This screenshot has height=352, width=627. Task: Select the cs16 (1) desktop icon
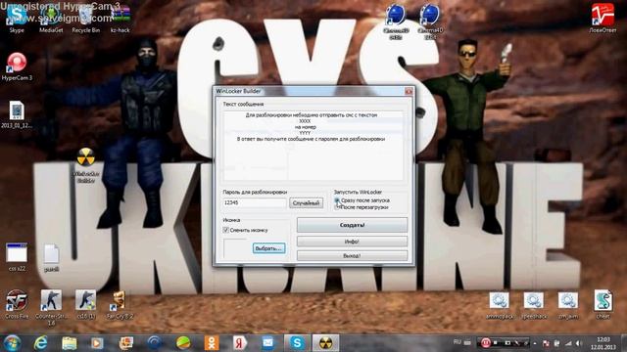[x=85, y=304]
